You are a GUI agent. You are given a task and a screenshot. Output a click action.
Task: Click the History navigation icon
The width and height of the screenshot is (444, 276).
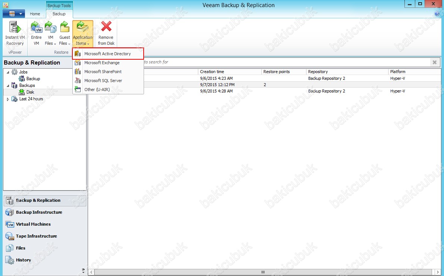click(10, 260)
